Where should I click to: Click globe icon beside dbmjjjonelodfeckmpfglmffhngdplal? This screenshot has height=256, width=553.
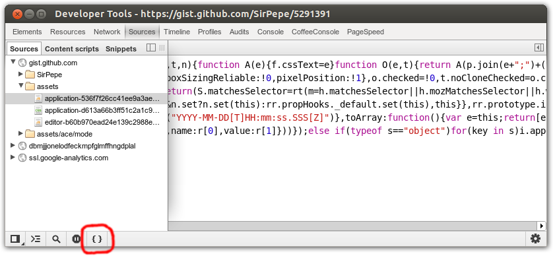[22, 146]
